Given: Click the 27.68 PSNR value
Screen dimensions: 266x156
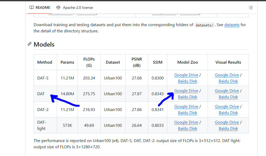Looking at the screenshot, I should tap(137, 78).
